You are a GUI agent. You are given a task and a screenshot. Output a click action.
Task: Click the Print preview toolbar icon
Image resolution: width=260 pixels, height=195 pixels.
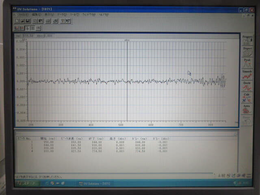coord(55,21)
